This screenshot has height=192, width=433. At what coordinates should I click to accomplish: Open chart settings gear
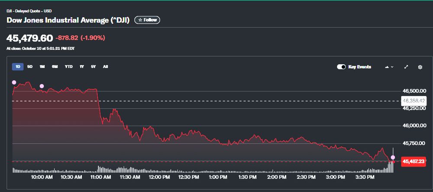pyautogui.click(x=420, y=67)
